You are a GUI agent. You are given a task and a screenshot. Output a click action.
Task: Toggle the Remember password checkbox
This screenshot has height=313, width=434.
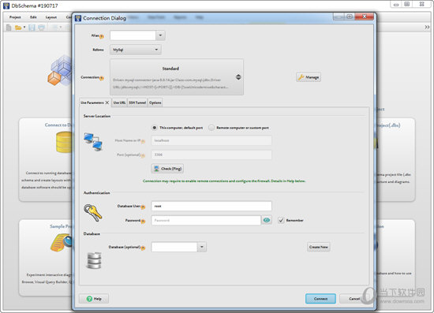coord(281,220)
